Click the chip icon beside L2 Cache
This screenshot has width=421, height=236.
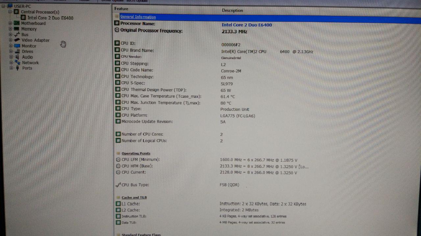[118, 210]
